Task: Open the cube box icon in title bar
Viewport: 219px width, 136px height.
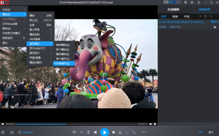Action: (x=192, y=3)
